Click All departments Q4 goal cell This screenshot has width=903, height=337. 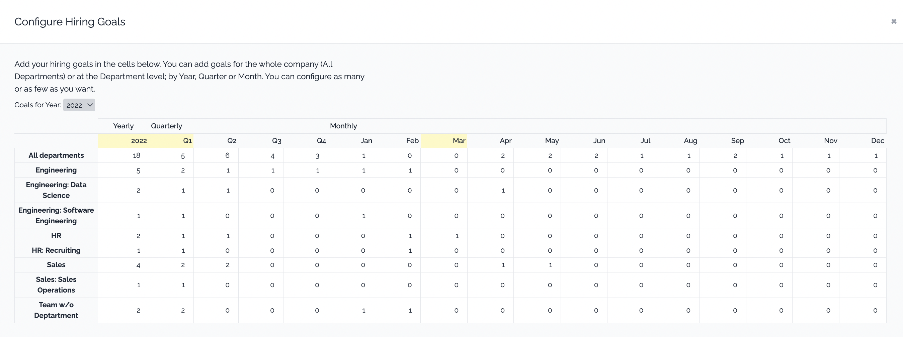pyautogui.click(x=306, y=155)
